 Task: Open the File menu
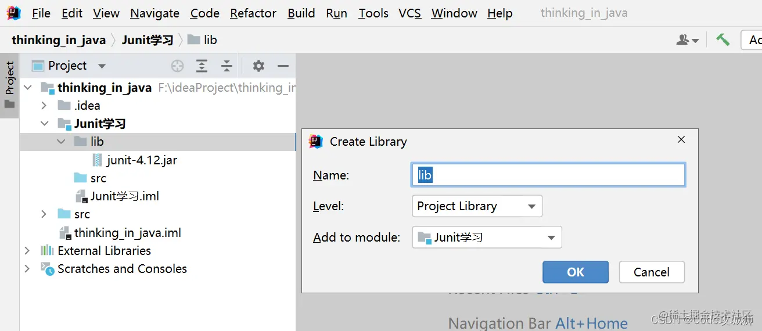click(41, 13)
